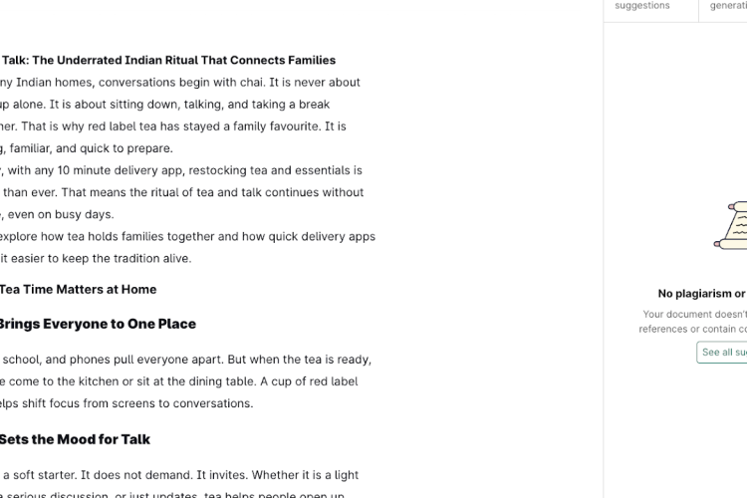Screen dimensions: 747x498
Task: Click the line about 10 minute delivery app
Action: coord(181,170)
